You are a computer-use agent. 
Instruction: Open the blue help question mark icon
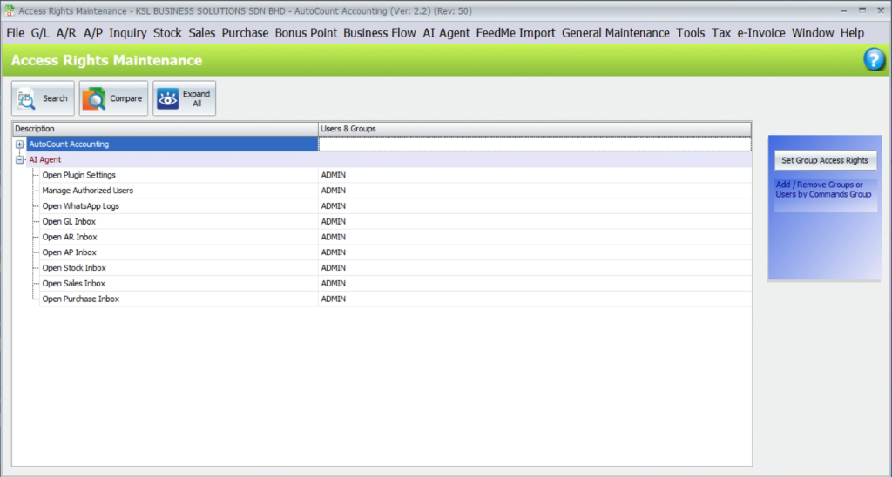coord(874,60)
